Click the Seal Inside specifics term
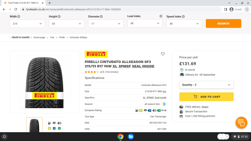 point(160,98)
